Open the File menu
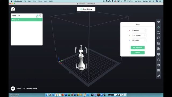Image resolution: width=172 pixels, height=97 pixels. pos(25,1)
